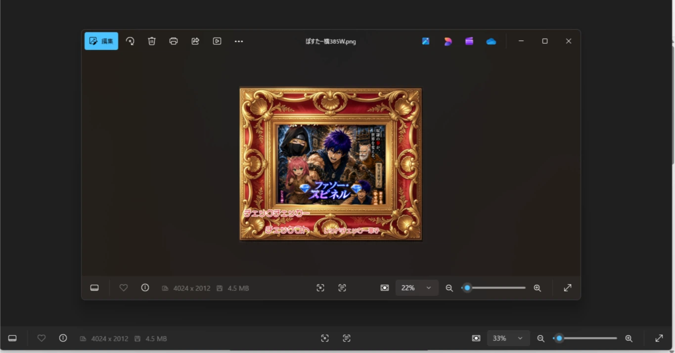
Task: Fit to window icon in background window
Action: tap(476, 338)
